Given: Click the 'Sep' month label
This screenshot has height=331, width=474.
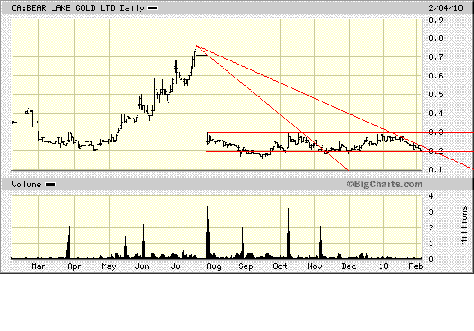Looking at the screenshot, I should click(246, 266).
